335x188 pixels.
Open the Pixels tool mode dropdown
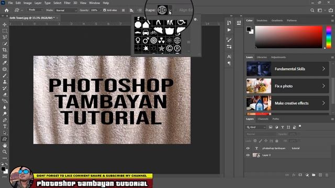[x=36, y=10]
